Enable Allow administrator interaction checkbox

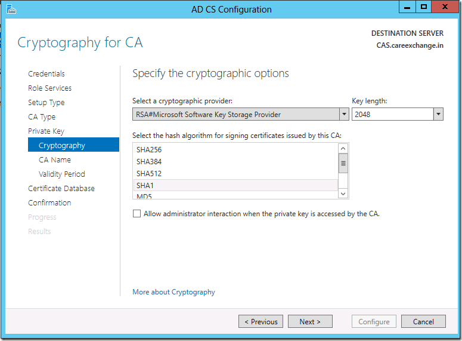137,213
